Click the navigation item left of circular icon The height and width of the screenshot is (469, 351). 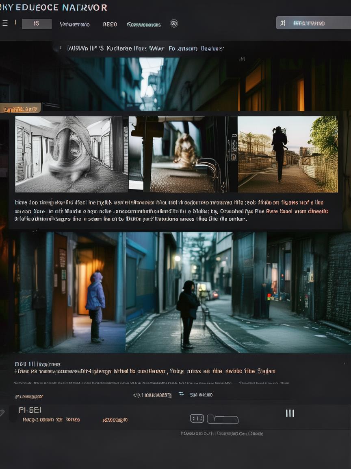tap(144, 24)
